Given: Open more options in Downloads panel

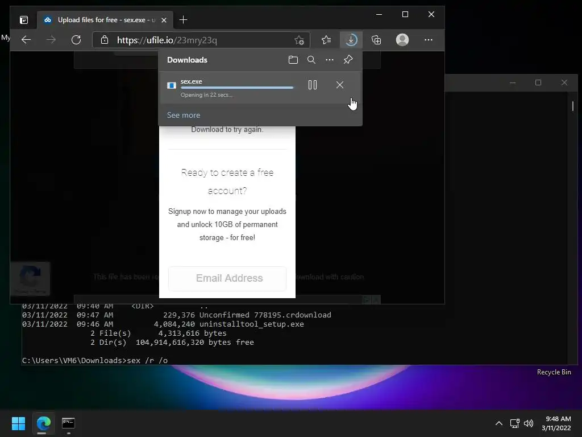Looking at the screenshot, I should point(330,60).
